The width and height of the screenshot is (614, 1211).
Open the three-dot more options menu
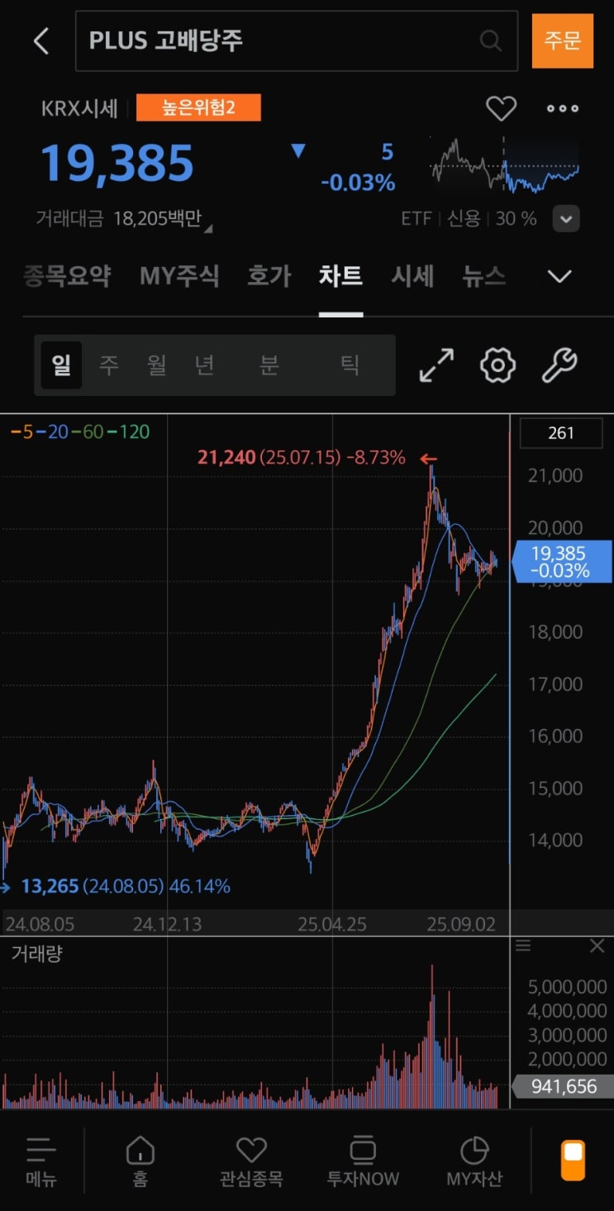[x=563, y=108]
